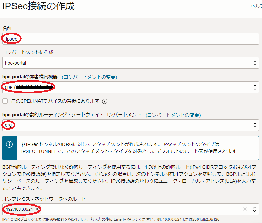Image resolution: width=262 pixels, height=223 pixels.
Task: Clear all routes with the gray X icon
Action: pos(245,209)
